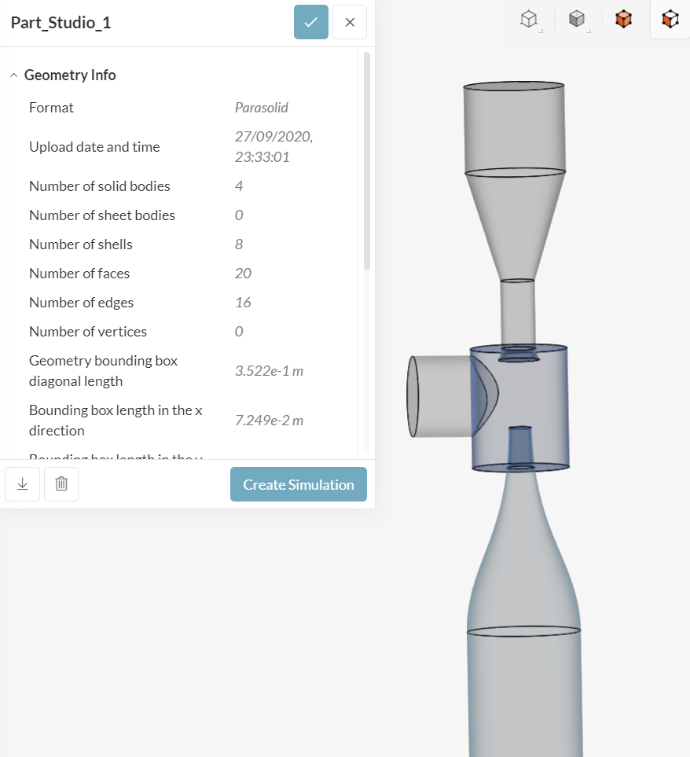This screenshot has width=690, height=757.
Task: Delete the geometry with the trash icon
Action: (x=61, y=484)
